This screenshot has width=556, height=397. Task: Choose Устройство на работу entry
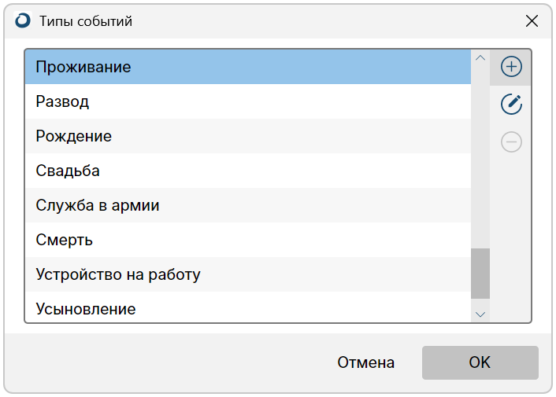[248, 274]
